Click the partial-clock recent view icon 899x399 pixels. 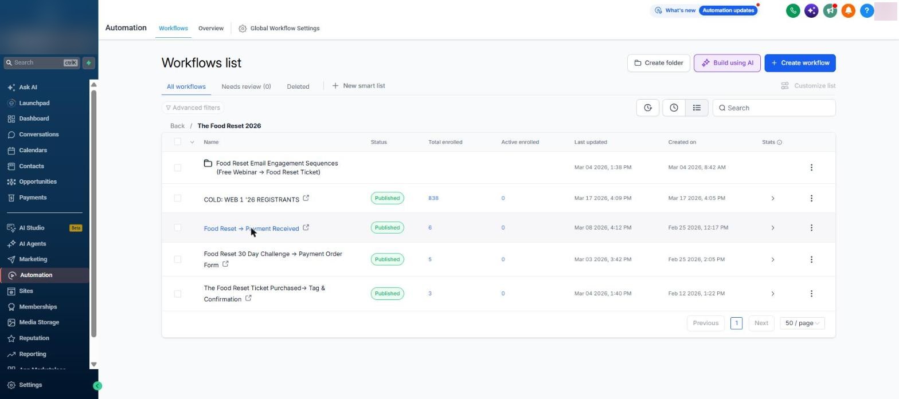click(648, 108)
